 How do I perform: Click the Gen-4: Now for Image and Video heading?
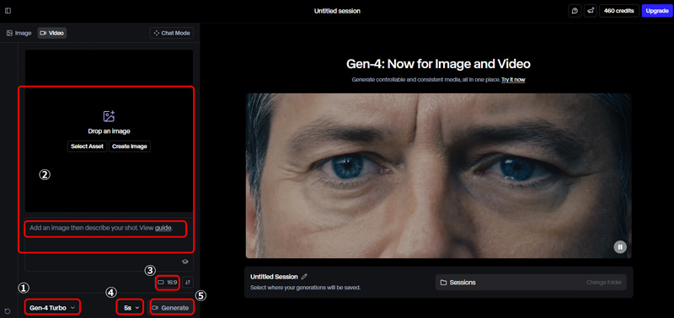(x=438, y=64)
